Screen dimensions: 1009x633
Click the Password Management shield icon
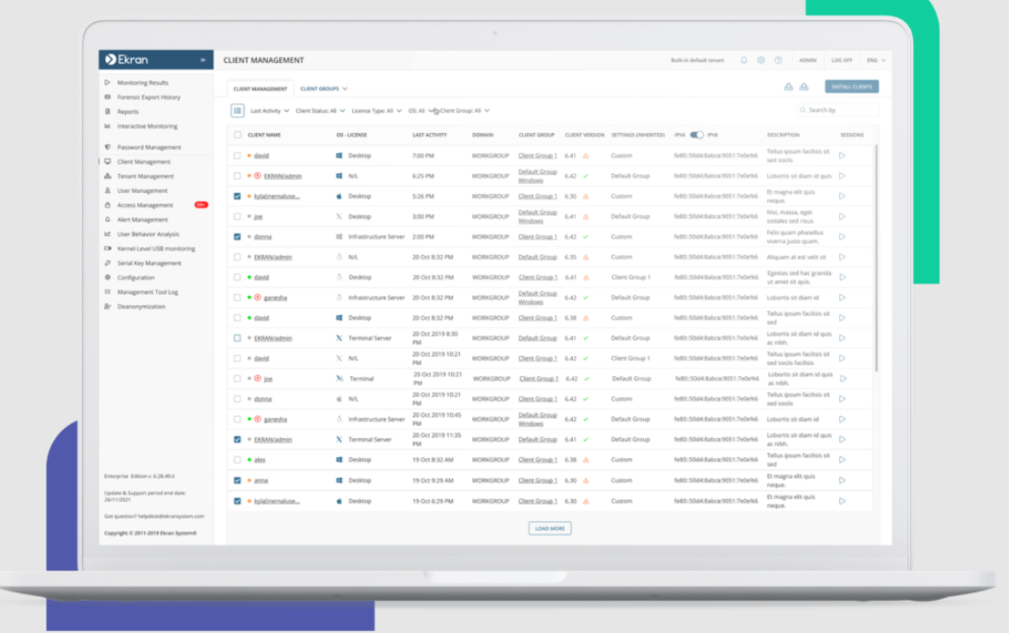pyautogui.click(x=107, y=147)
